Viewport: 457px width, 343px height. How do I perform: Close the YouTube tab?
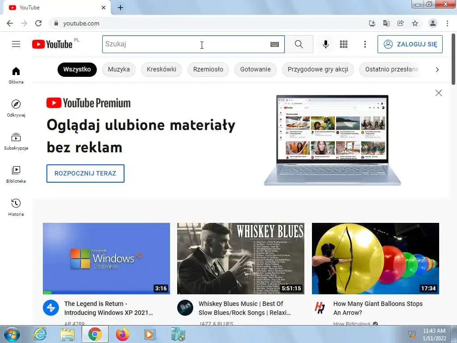(x=104, y=8)
